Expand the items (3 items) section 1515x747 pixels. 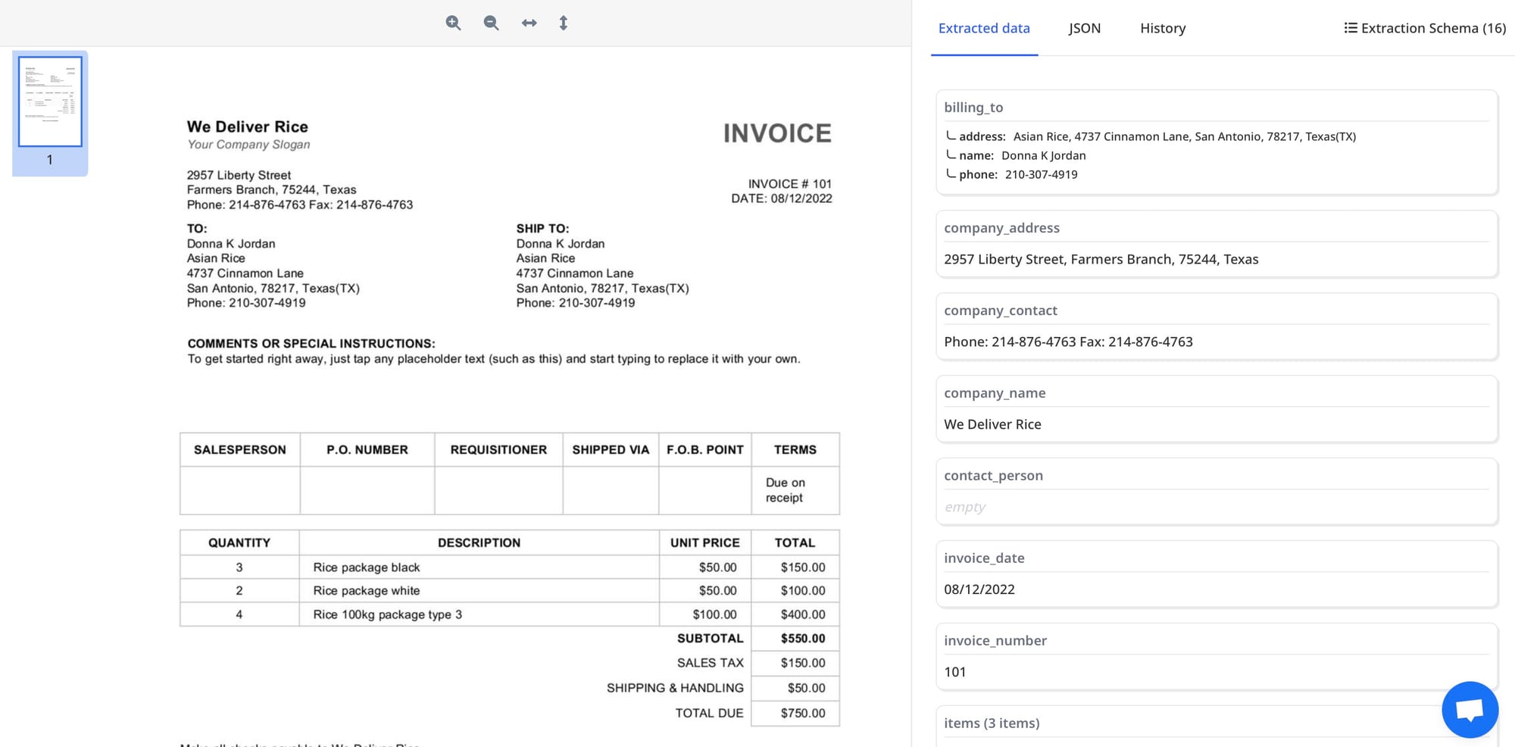[x=991, y=723]
